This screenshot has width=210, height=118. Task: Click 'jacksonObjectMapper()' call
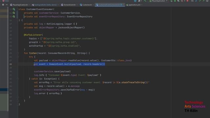click(72, 28)
